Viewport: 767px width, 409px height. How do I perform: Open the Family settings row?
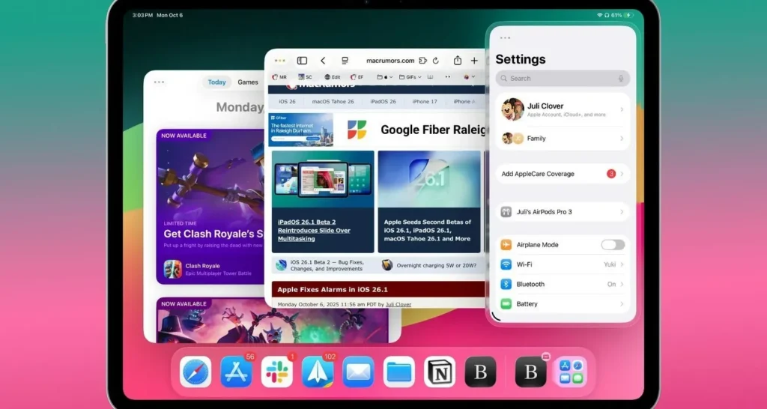[563, 139]
